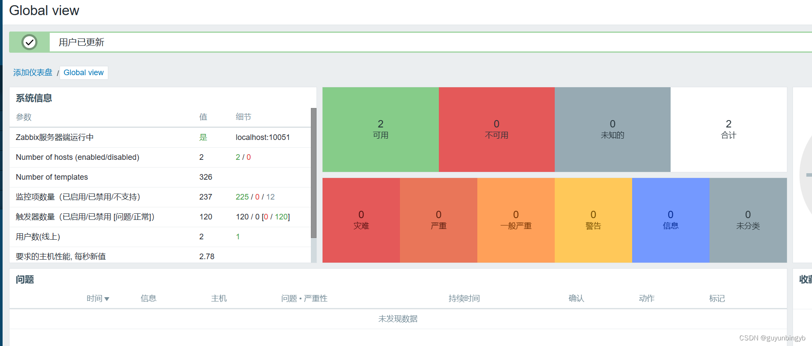
Task: Click the red 不可用 hosts tile
Action: (496, 130)
